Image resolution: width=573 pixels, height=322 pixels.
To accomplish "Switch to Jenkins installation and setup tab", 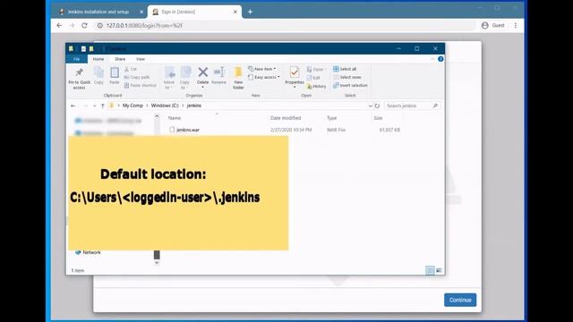I will click(98, 12).
